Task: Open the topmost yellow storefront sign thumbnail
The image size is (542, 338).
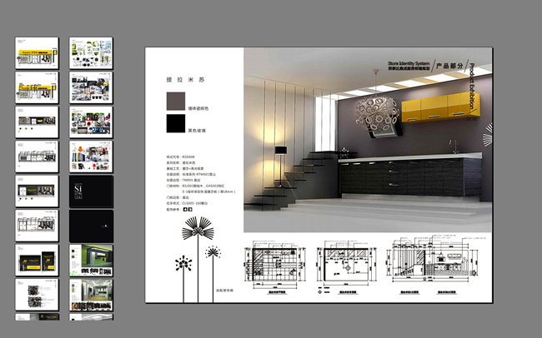Action: 37,53
